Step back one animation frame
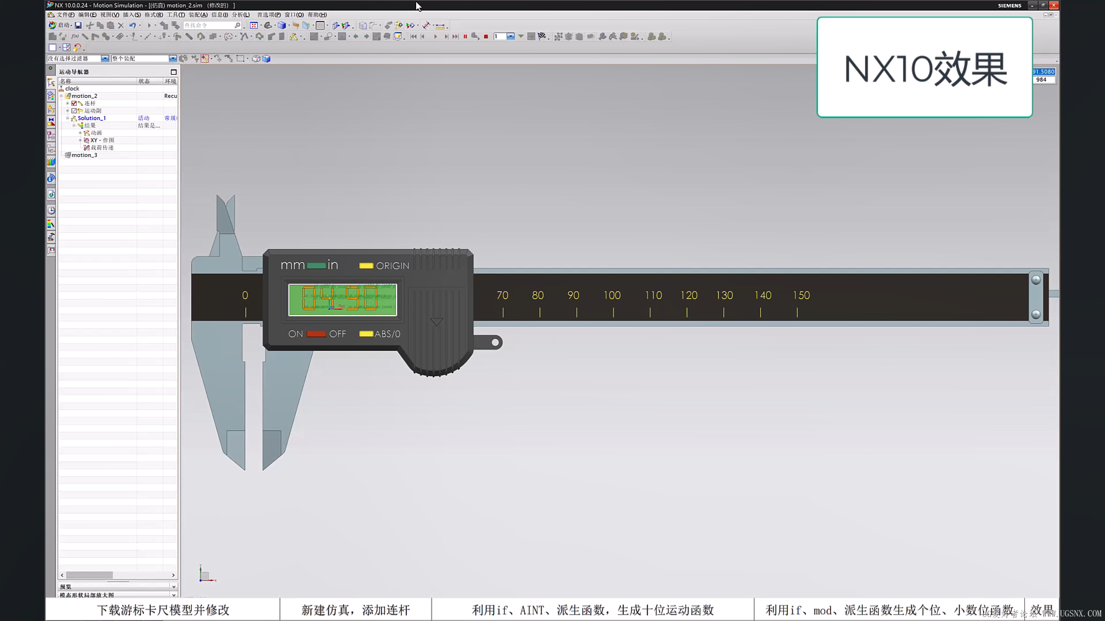This screenshot has height=621, width=1105. 423,36
